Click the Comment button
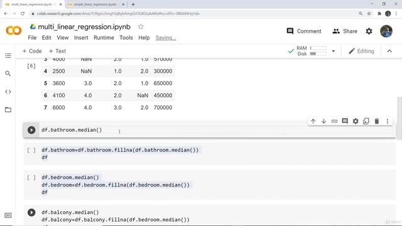Image resolution: width=402 pixels, height=226 pixels. tap(304, 31)
